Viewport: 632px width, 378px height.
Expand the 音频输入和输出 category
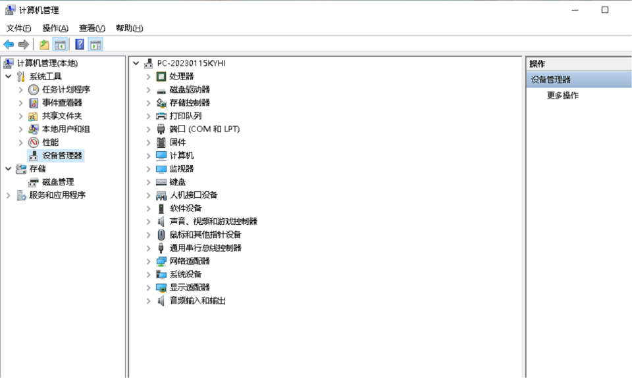pyautogui.click(x=148, y=300)
